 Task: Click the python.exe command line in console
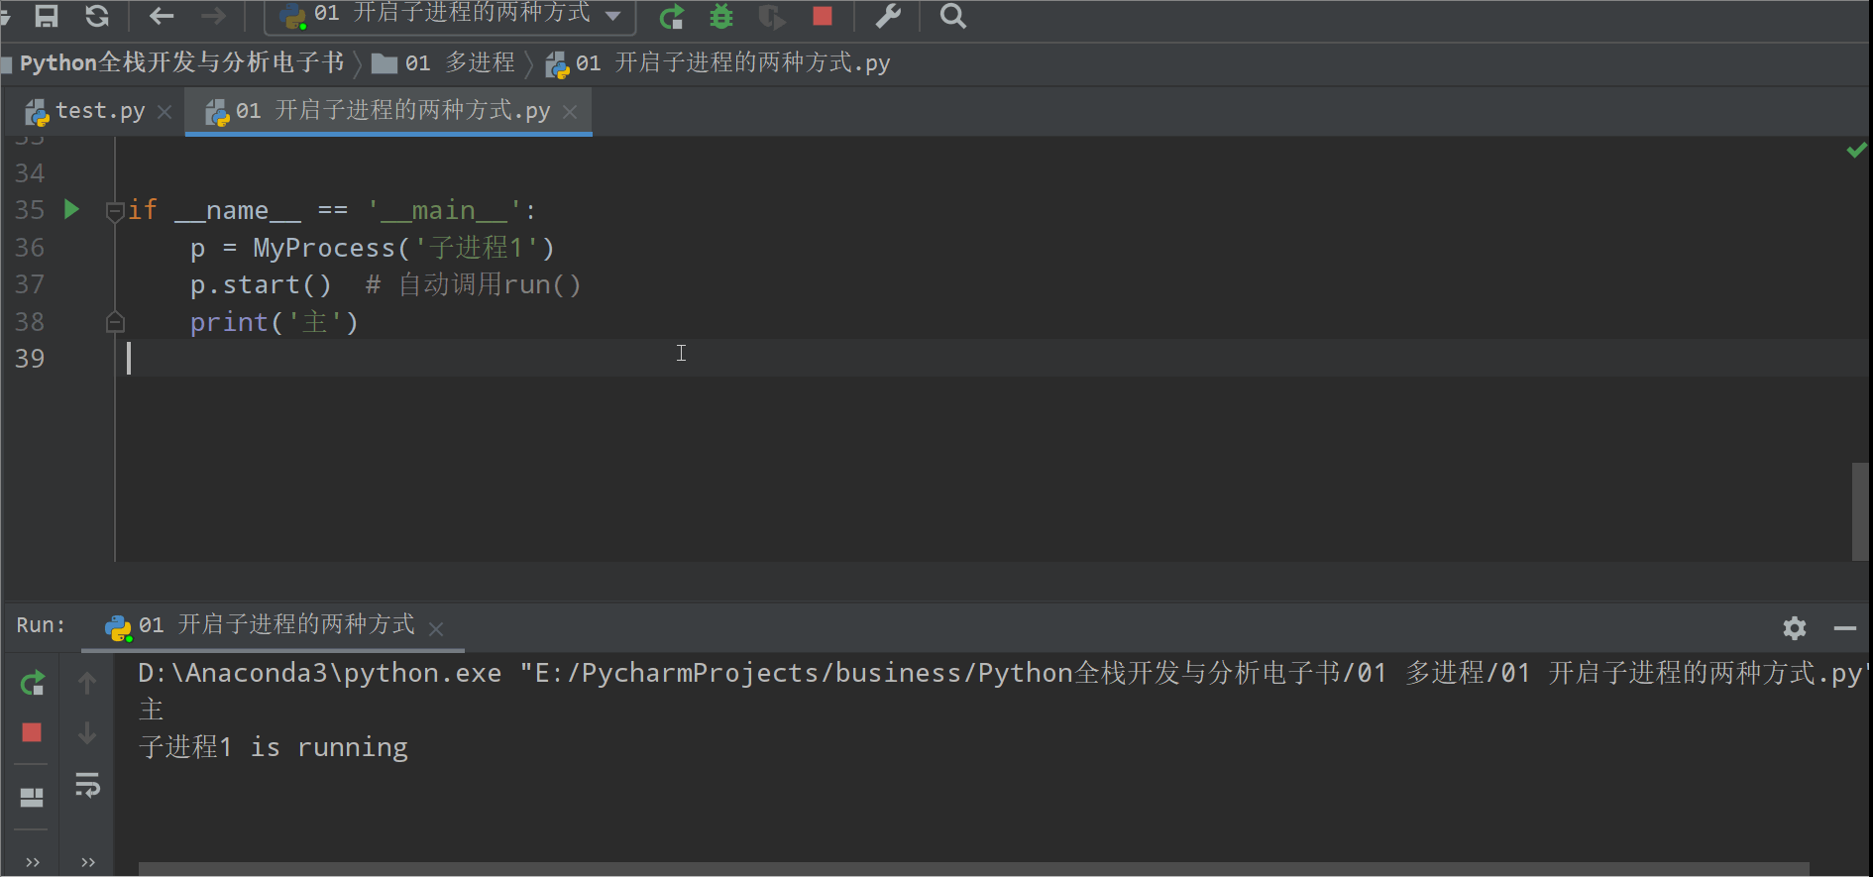[x=1001, y=673]
